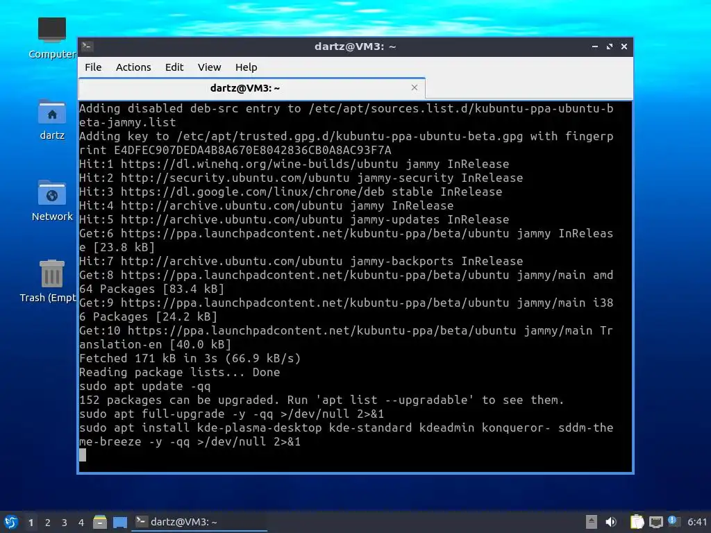Viewport: 711px width, 533px height.
Task: Select the Trash desktop icon
Action: [x=49, y=281]
